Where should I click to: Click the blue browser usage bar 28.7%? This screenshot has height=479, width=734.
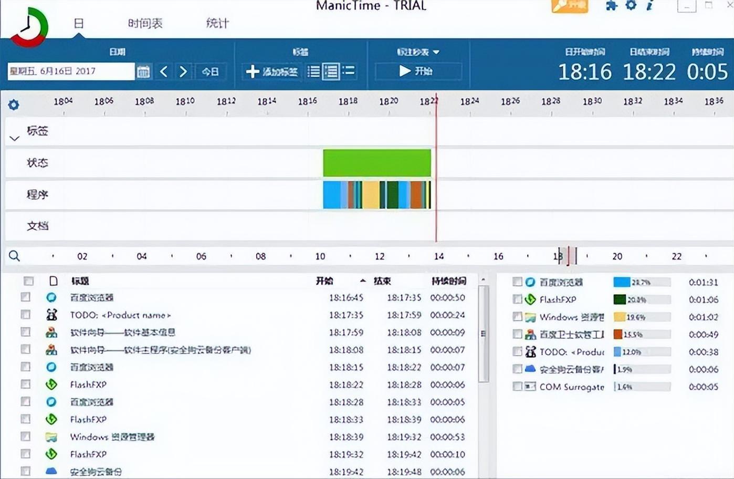pyautogui.click(x=622, y=282)
